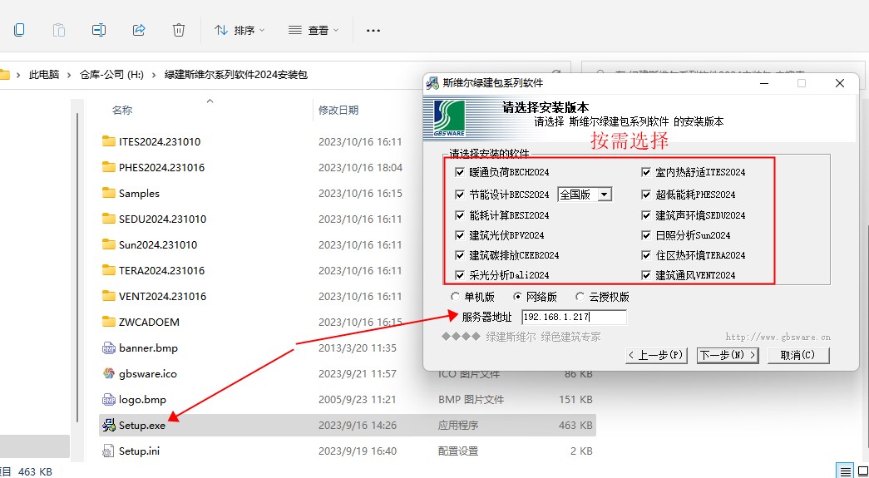
Task: Click the Explorer left pane scrollbar
Action: pos(77,266)
